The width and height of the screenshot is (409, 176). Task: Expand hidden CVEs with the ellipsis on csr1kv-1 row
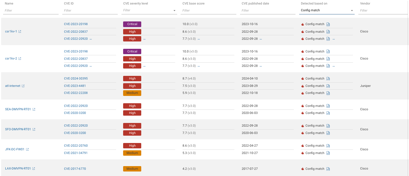click(x=90, y=39)
